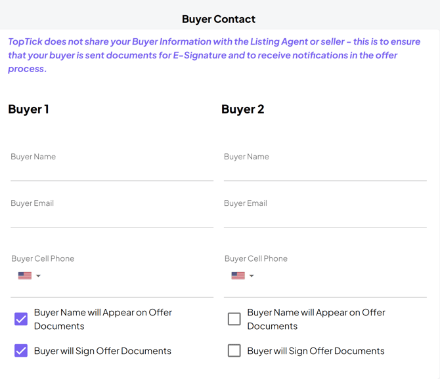
Task: Click the Buyer 1 heading
Action: (28, 109)
